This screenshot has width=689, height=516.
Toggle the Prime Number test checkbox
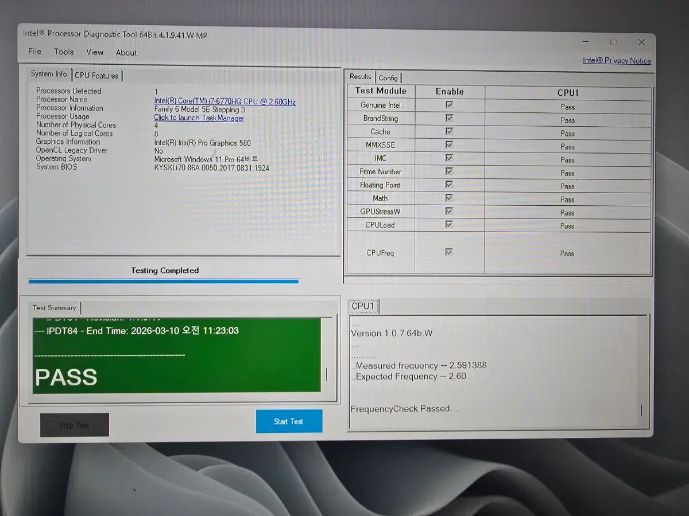click(x=450, y=171)
